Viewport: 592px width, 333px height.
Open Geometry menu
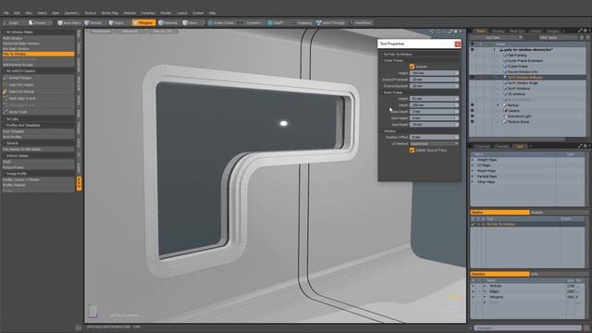tap(71, 13)
